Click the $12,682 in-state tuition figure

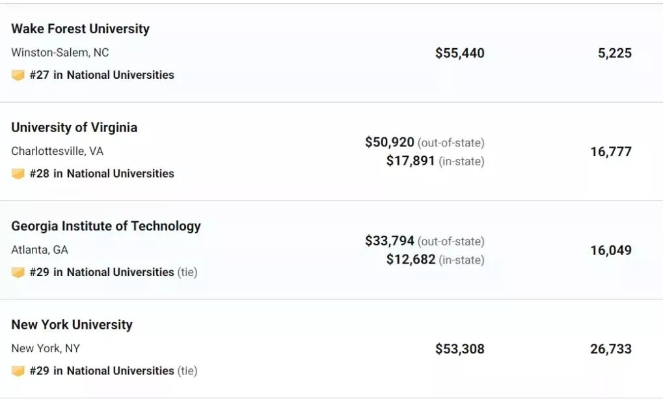[x=411, y=259]
